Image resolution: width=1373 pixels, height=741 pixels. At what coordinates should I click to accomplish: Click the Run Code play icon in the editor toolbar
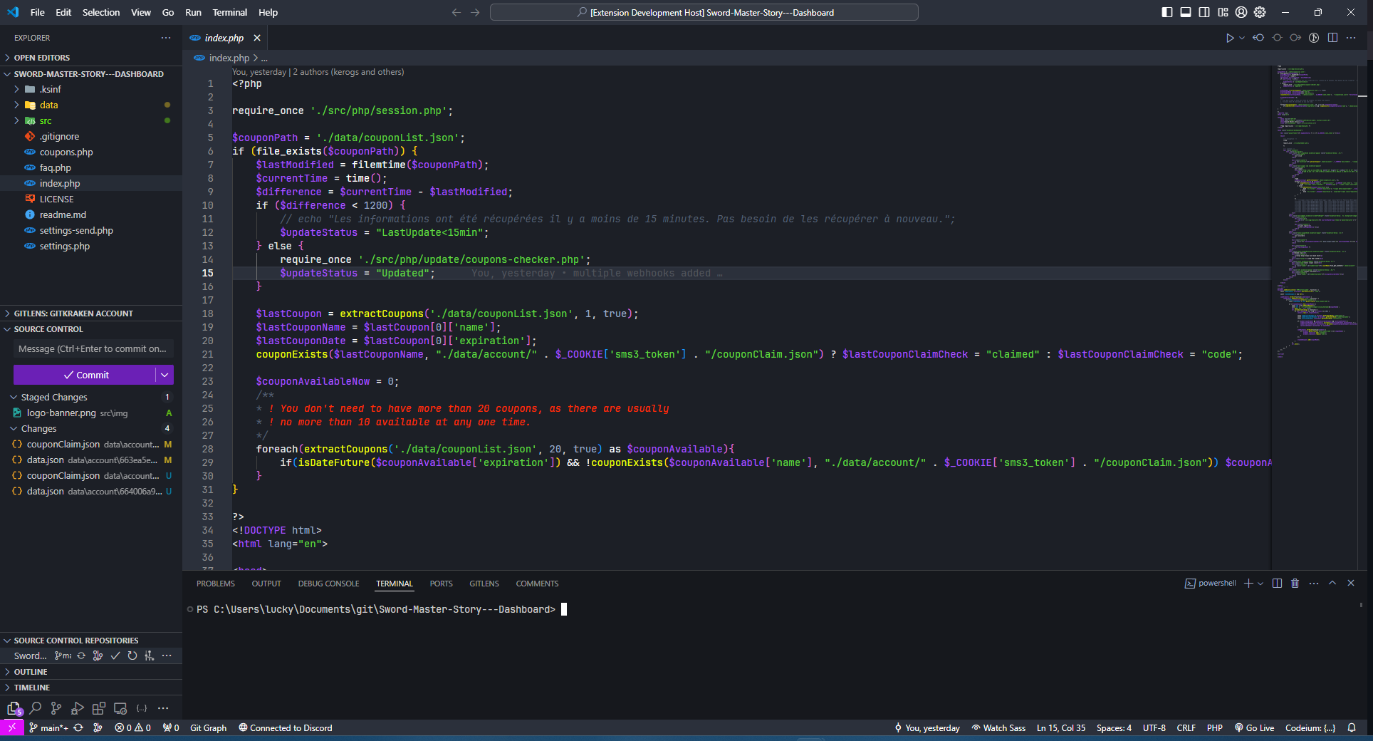pyautogui.click(x=1230, y=38)
